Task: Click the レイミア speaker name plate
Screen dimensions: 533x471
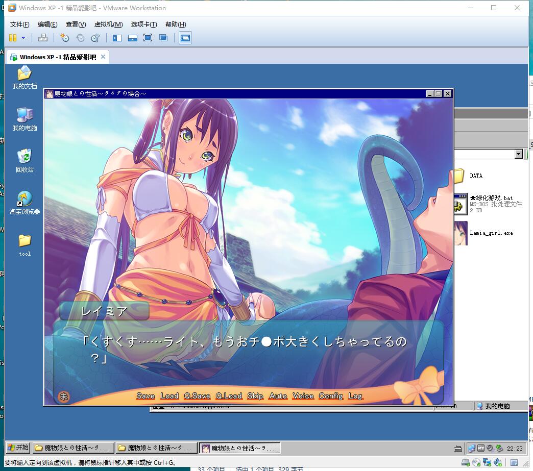Action: pos(104,311)
